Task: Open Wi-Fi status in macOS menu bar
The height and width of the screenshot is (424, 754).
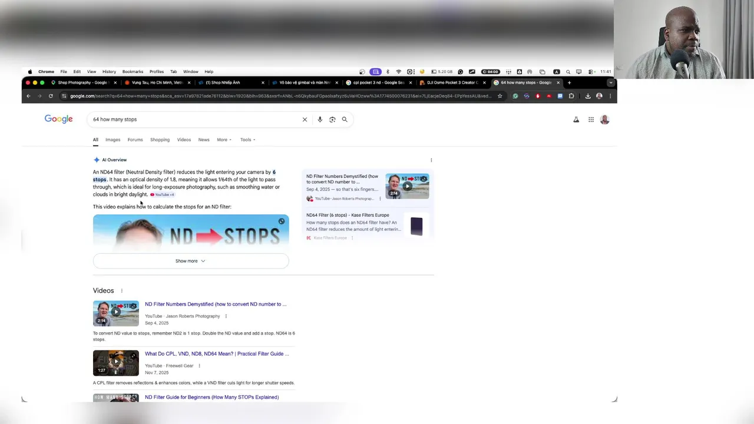Action: pyautogui.click(x=398, y=72)
